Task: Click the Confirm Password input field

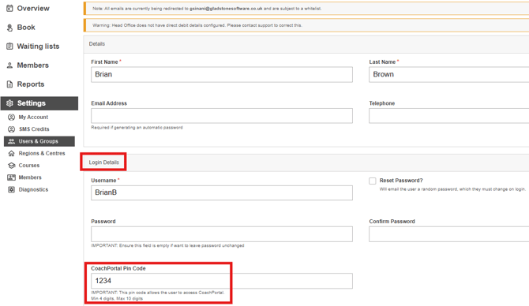Action: [448, 234]
